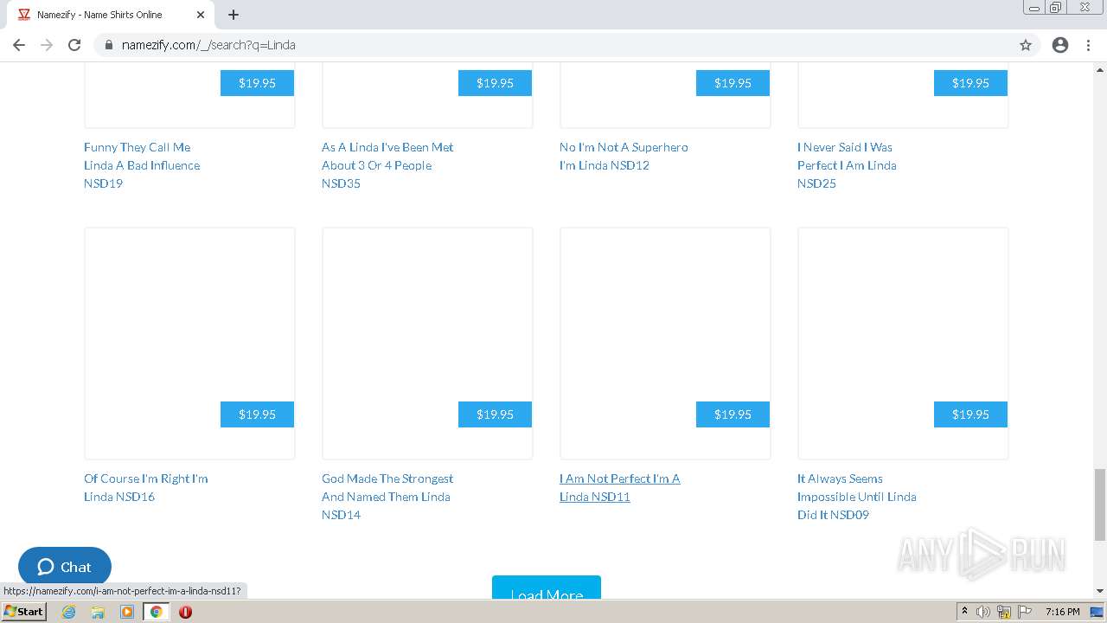This screenshot has height=623, width=1107.
Task: Launch Internet Explorer from the taskbar
Action: [69, 612]
